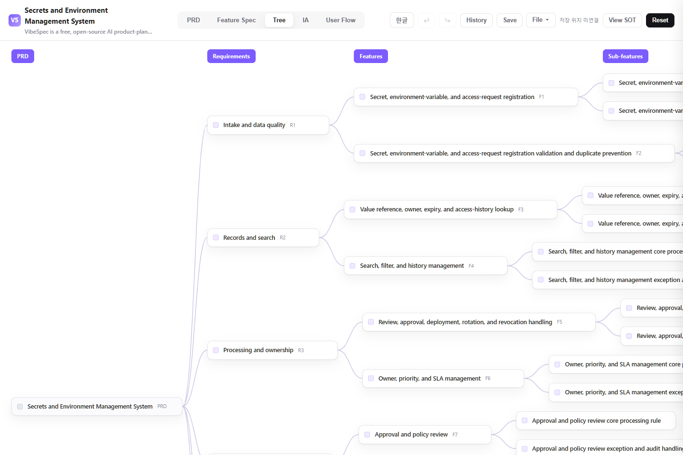683x455 pixels.
Task: Select the Records and search R2 node
Action: click(x=263, y=238)
